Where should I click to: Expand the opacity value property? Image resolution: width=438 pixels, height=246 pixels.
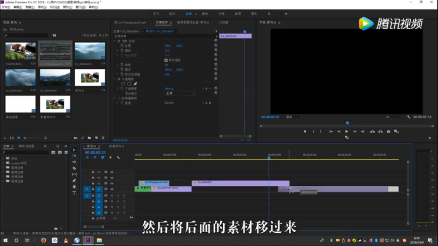(117, 89)
